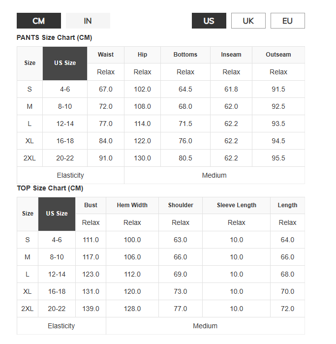Click the Inseam column header
The height and width of the screenshot is (344, 336).
coord(231,55)
